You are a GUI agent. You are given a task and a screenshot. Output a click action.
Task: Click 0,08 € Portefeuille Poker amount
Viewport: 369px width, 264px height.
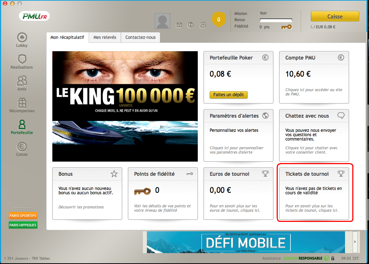(220, 74)
